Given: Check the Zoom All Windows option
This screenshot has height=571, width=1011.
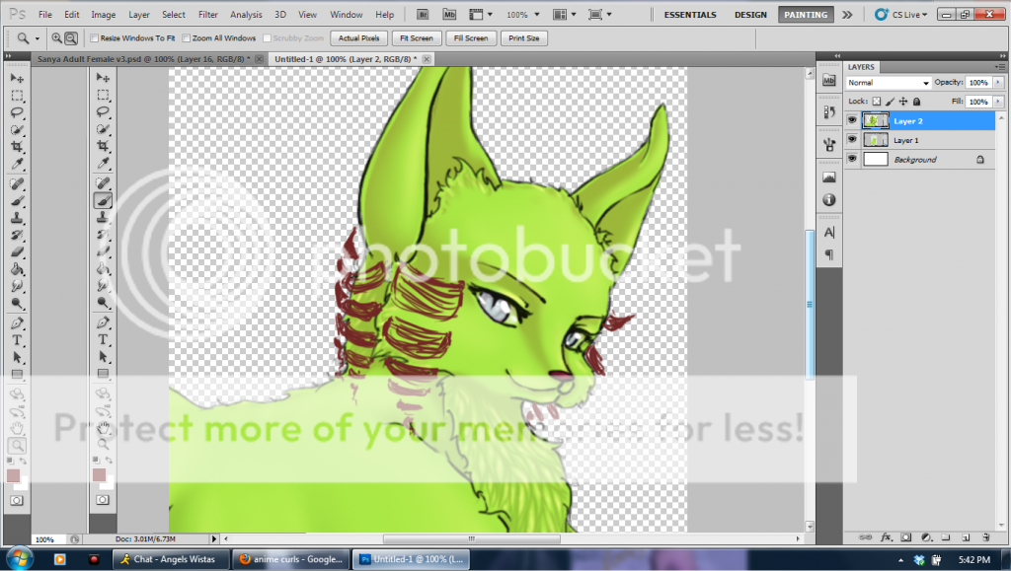Looking at the screenshot, I should coord(187,38).
